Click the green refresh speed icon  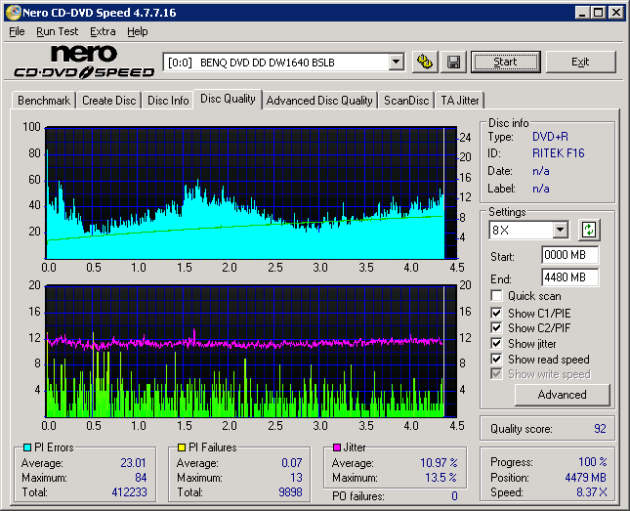[x=589, y=231]
